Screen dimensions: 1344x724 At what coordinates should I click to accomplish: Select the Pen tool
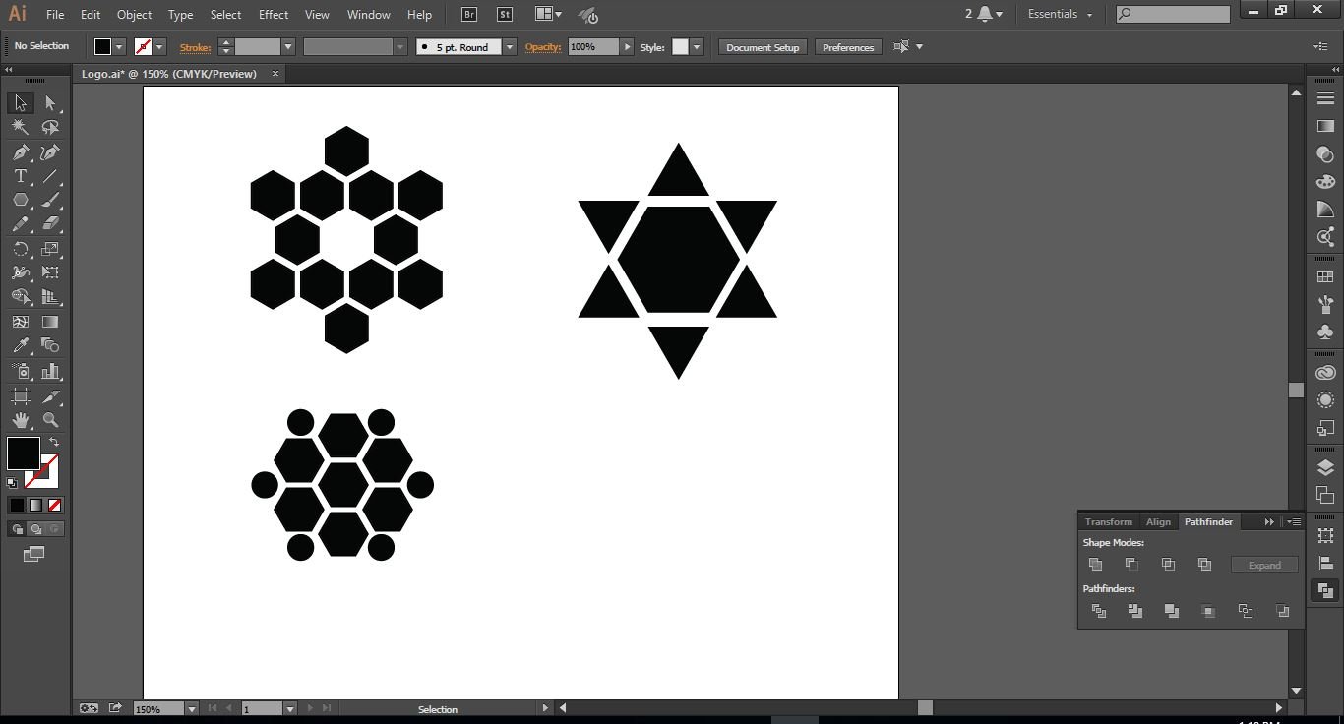[20, 152]
